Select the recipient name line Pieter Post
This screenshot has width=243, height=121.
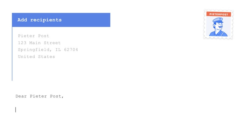click(x=33, y=36)
